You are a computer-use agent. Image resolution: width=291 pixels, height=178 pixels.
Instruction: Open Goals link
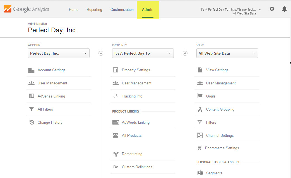pyautogui.click(x=211, y=96)
